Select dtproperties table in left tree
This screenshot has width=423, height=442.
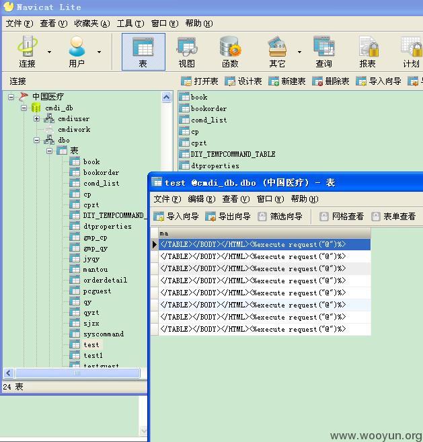[x=108, y=226]
